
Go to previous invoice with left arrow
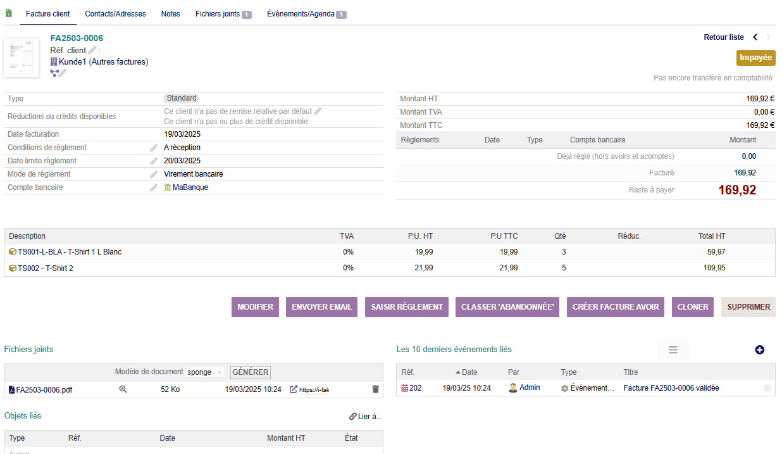[755, 37]
